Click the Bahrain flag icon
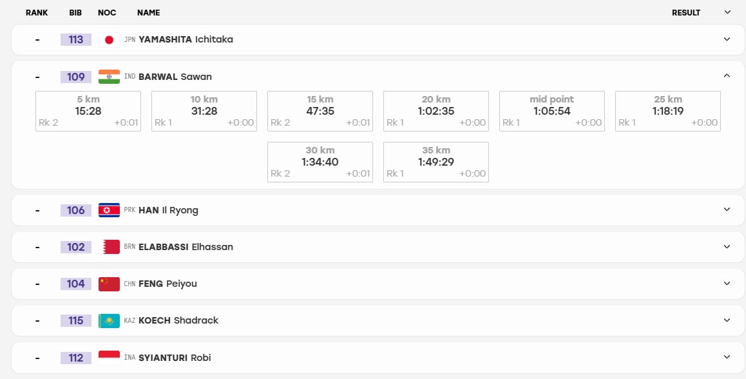Image resolution: width=746 pixels, height=379 pixels. [x=109, y=247]
